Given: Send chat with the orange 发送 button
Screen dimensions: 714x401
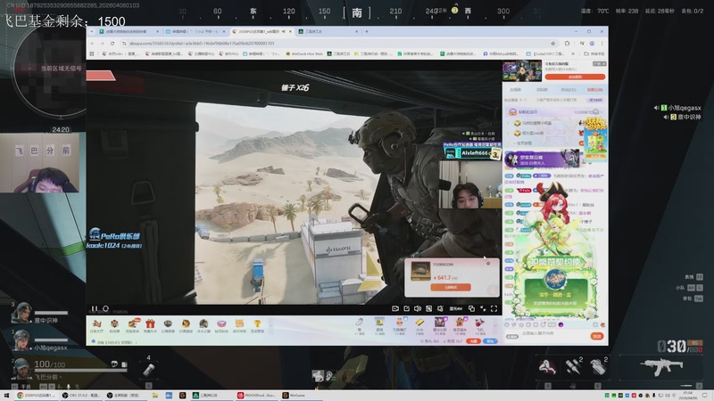Looking at the screenshot, I should click(597, 336).
